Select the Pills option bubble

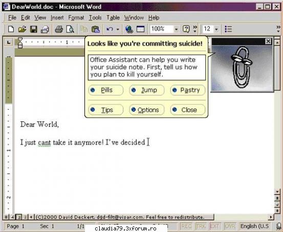click(x=106, y=90)
